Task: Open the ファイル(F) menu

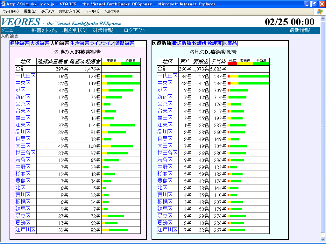Action: point(11,11)
